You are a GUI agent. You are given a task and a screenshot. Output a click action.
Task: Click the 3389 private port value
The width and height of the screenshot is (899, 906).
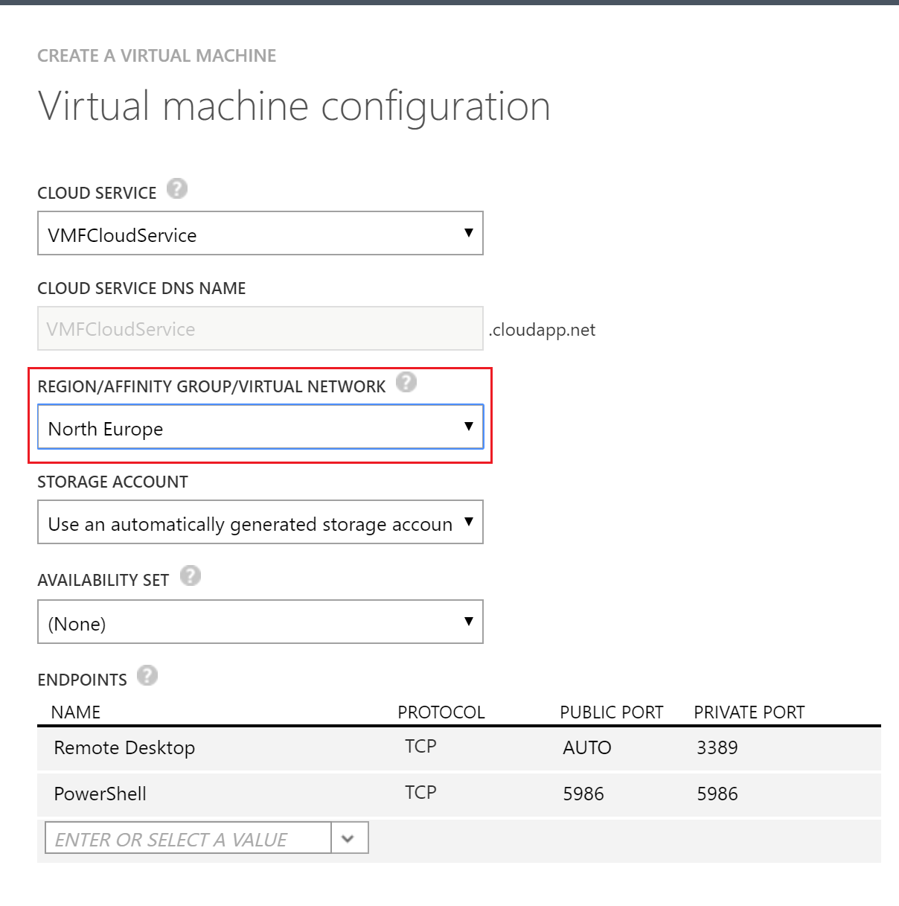click(717, 747)
